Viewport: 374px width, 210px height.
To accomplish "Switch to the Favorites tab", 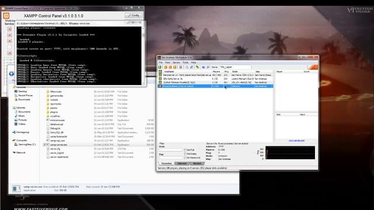I will tap(167, 163).
